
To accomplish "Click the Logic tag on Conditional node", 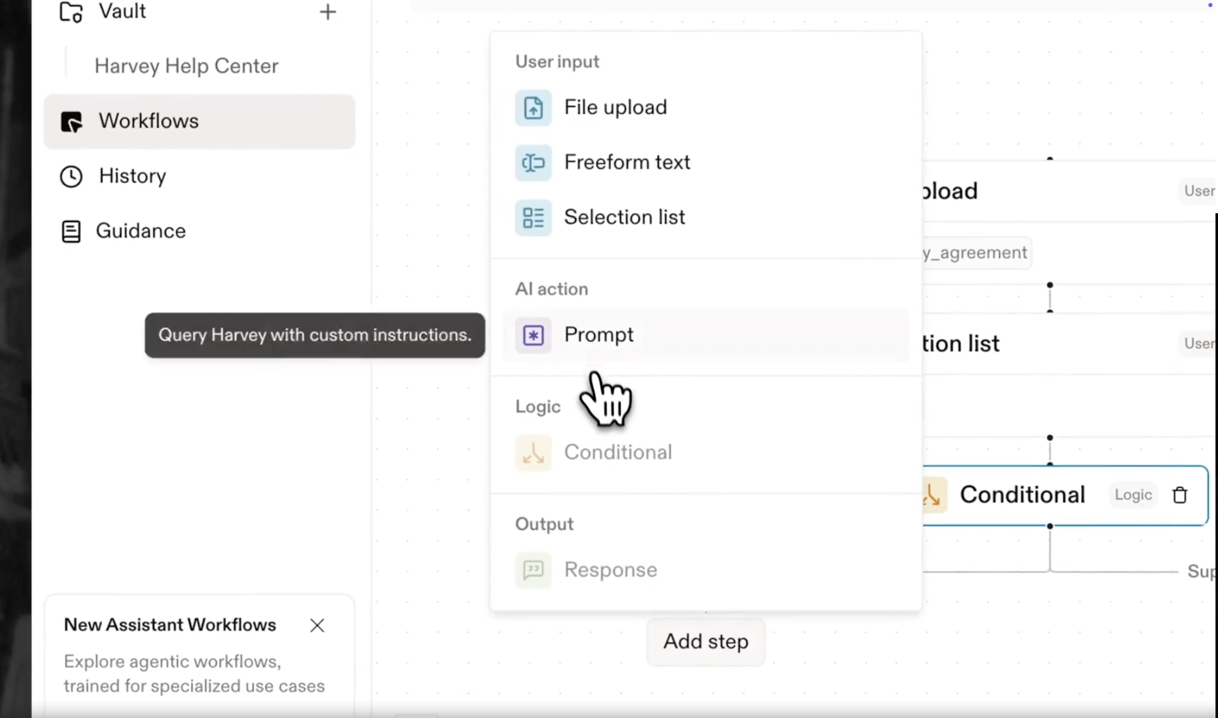I will 1133,495.
